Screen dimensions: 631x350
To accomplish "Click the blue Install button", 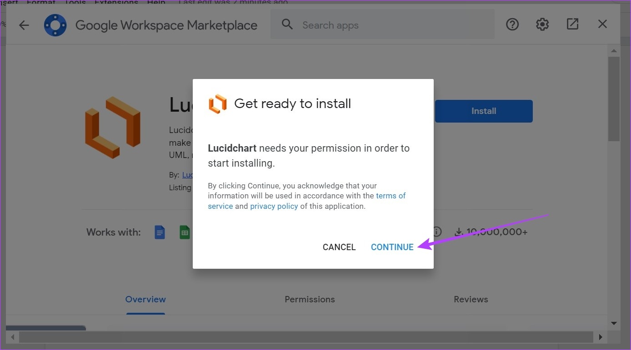I will pos(484,111).
